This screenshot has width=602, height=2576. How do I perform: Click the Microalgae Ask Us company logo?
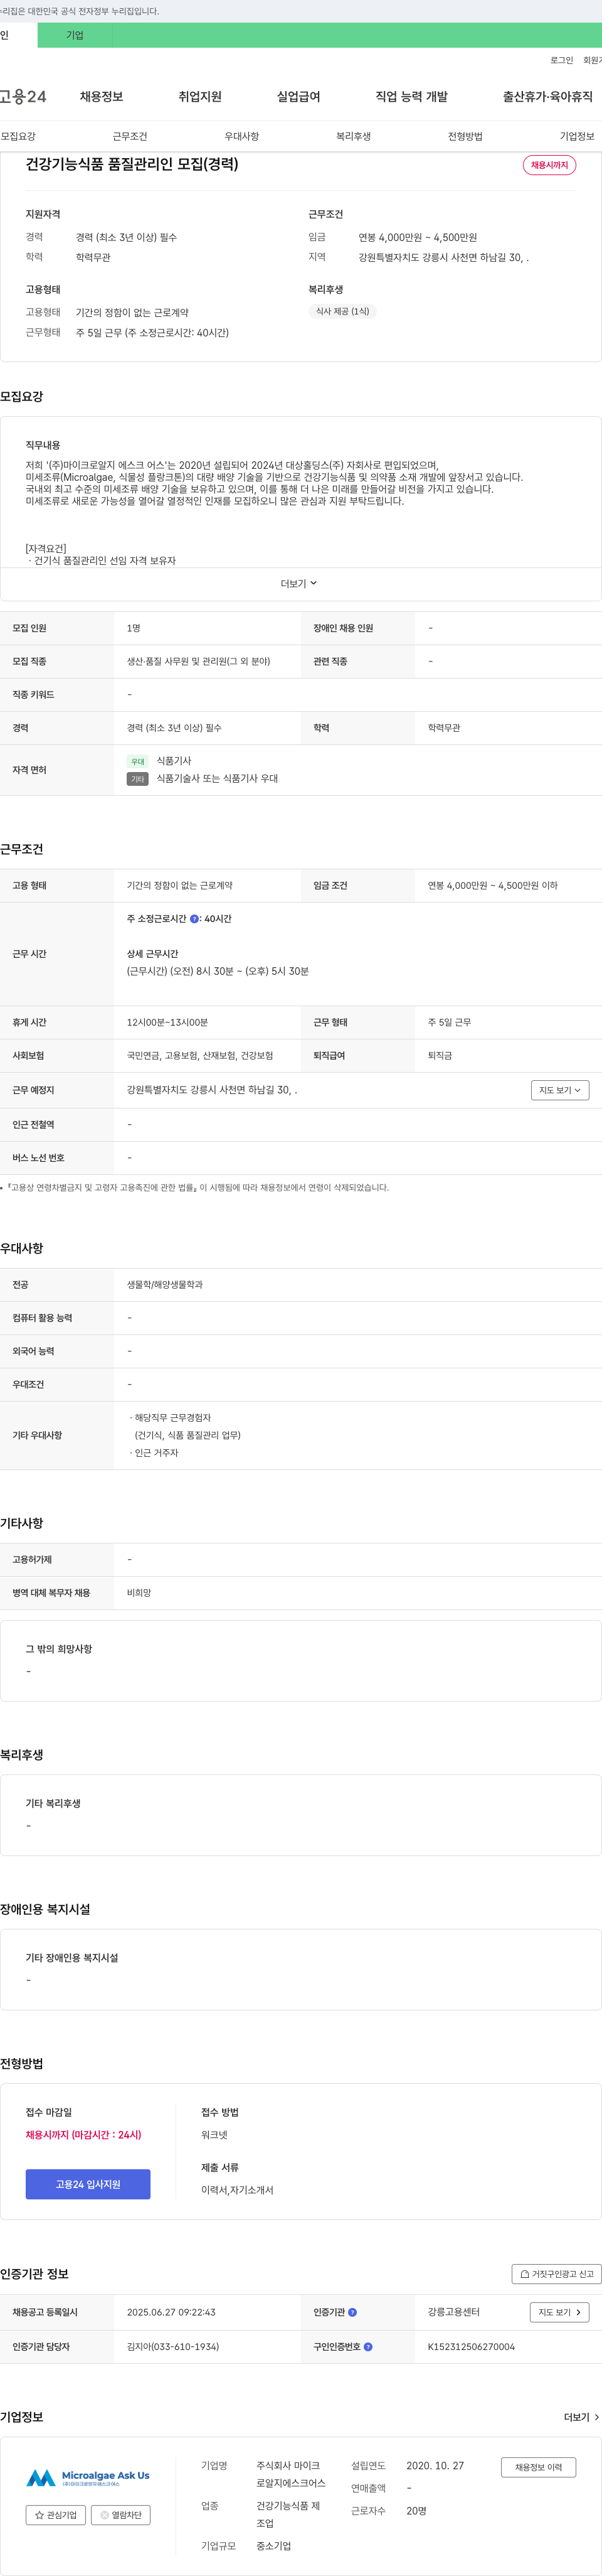[88, 2477]
